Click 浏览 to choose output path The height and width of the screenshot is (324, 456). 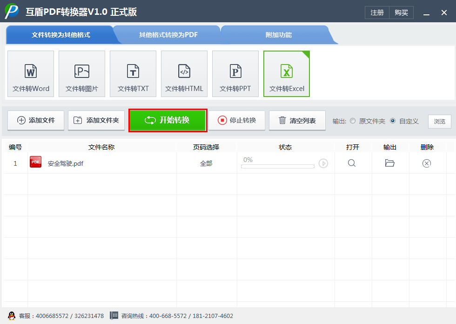point(439,121)
